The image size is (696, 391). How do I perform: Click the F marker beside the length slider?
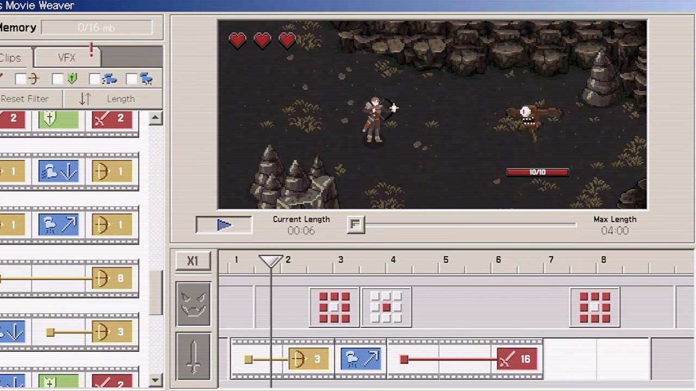tap(356, 224)
